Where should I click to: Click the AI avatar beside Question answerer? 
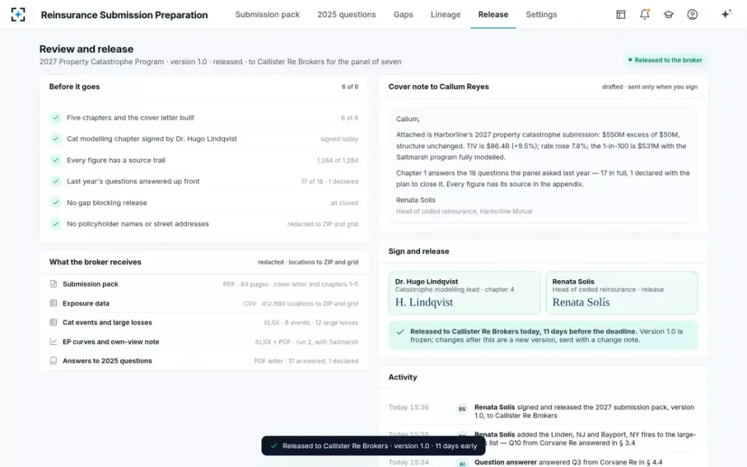click(462, 463)
